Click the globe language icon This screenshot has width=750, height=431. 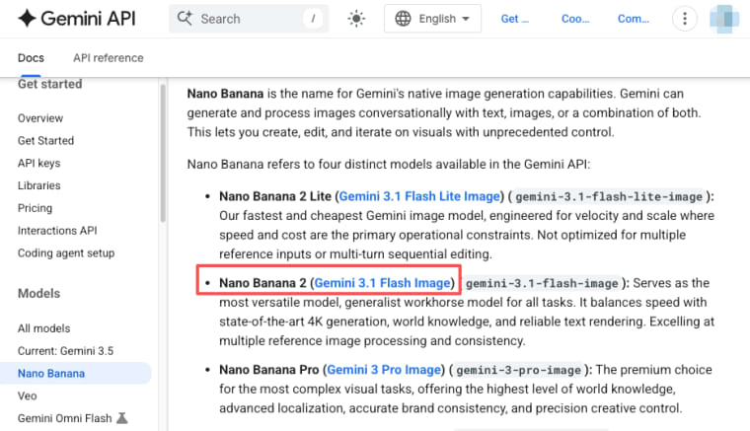(x=403, y=19)
